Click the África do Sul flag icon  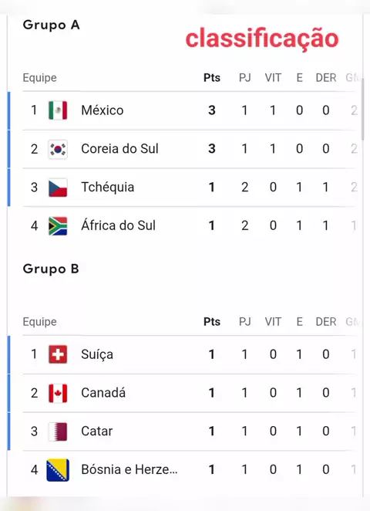click(x=58, y=226)
